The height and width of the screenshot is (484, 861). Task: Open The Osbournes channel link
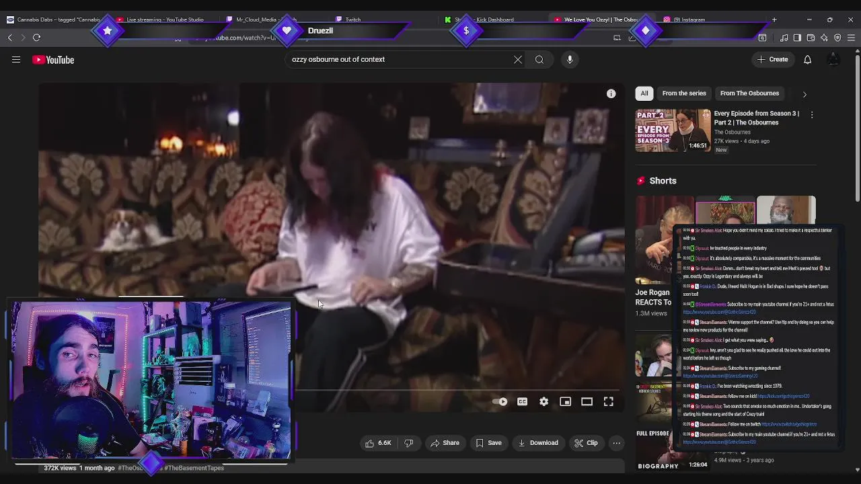[x=732, y=132]
